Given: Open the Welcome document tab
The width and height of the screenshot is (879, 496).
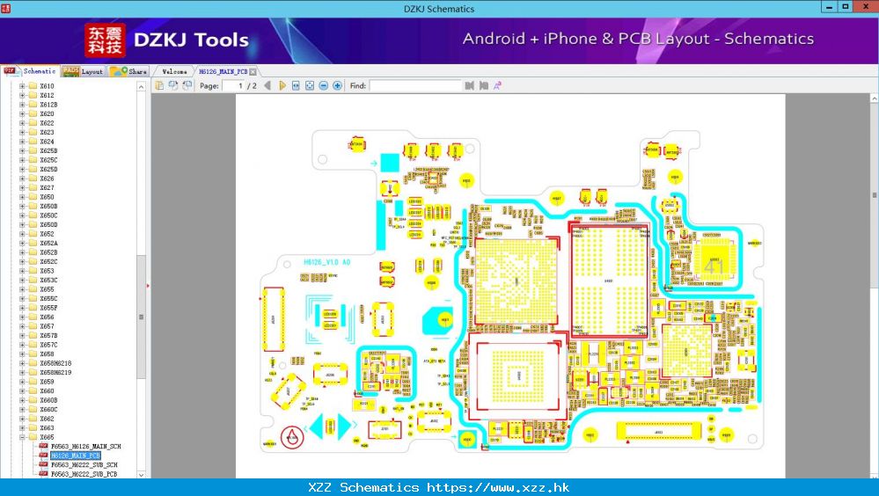Looking at the screenshot, I should tap(174, 72).
